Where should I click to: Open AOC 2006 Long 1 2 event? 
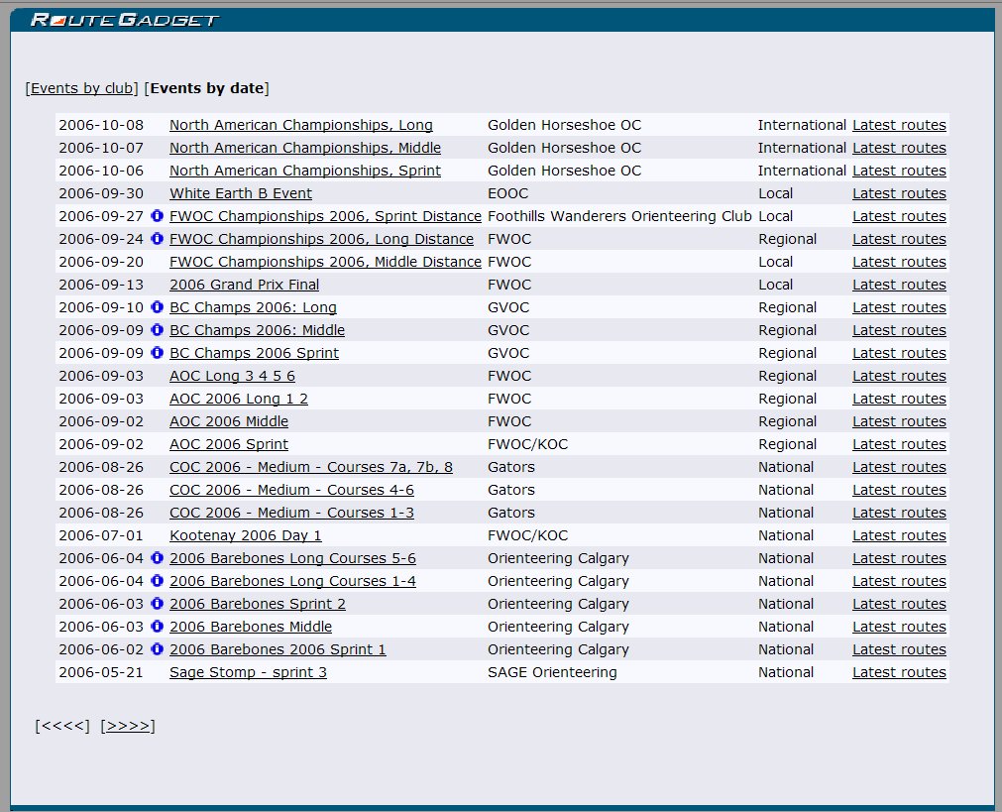238,399
